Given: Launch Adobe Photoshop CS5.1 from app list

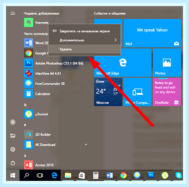Looking at the screenshot, I should click(x=54, y=63).
